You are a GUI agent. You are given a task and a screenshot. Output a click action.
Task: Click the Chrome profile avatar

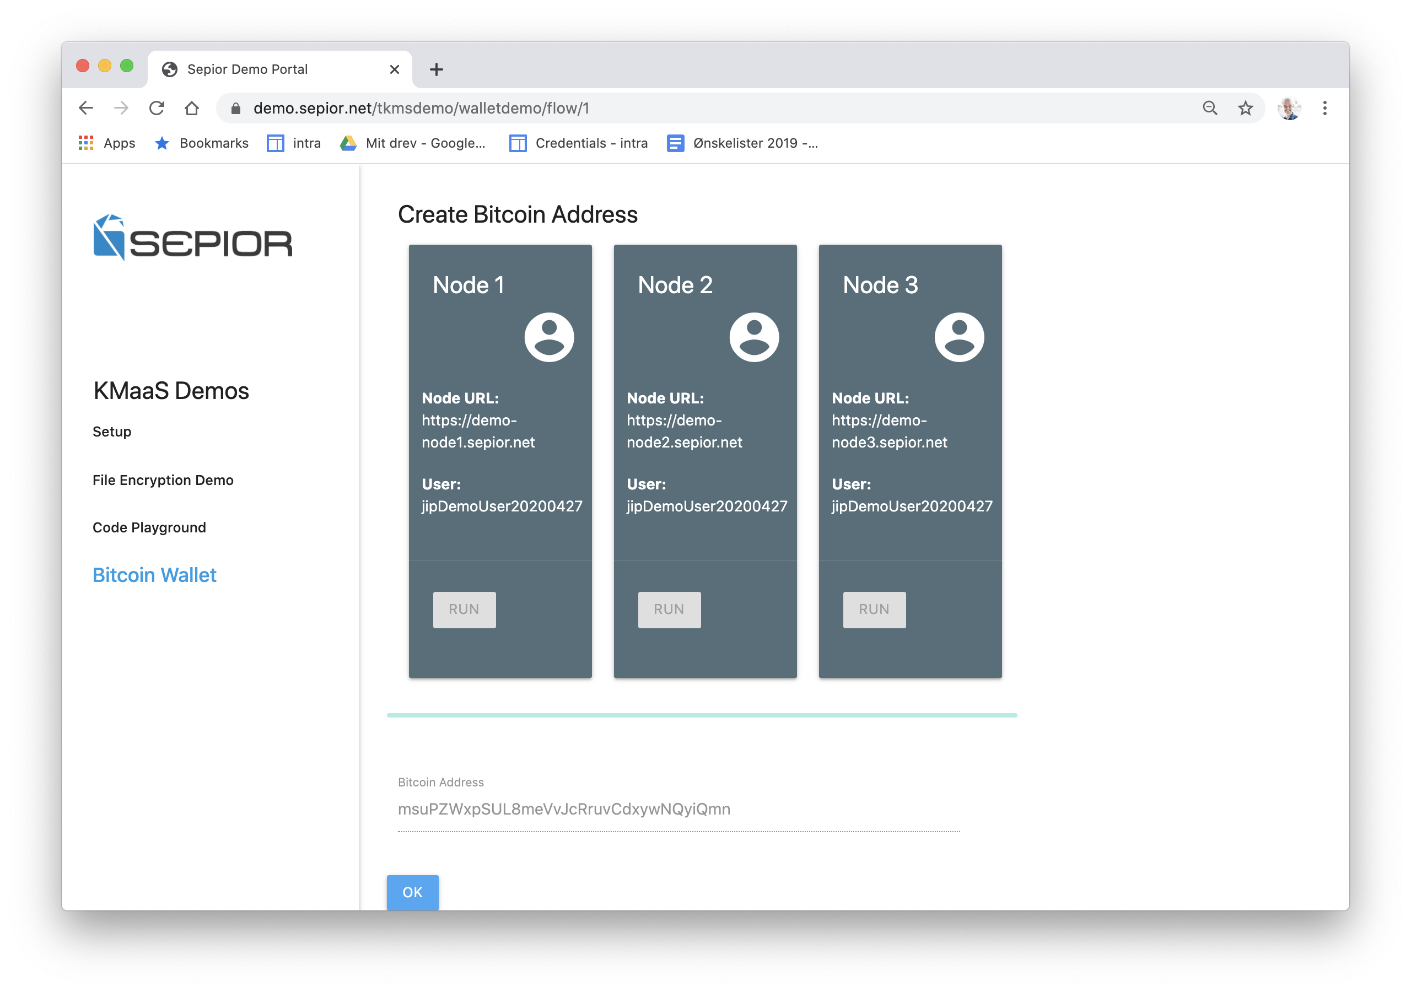(1289, 108)
